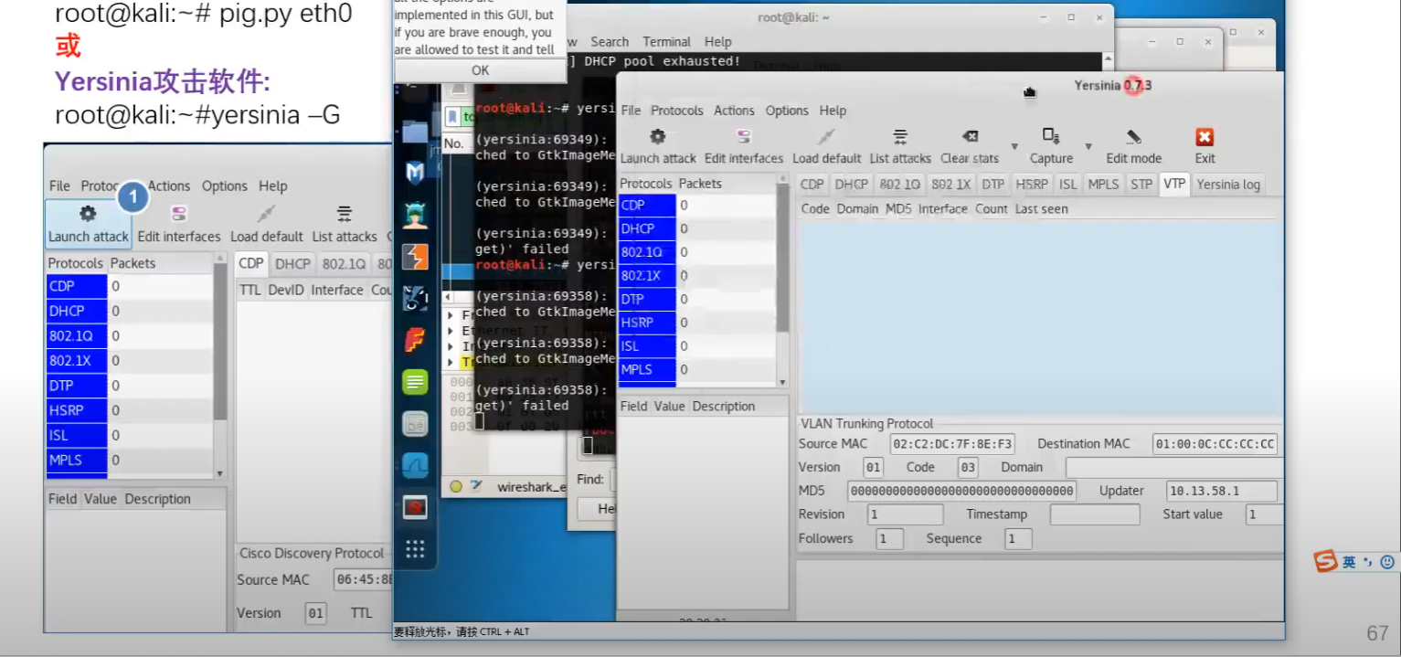Select the HSRP tab in Yersinia 0.7.3
The width and height of the screenshot is (1401, 657).
1032,184
